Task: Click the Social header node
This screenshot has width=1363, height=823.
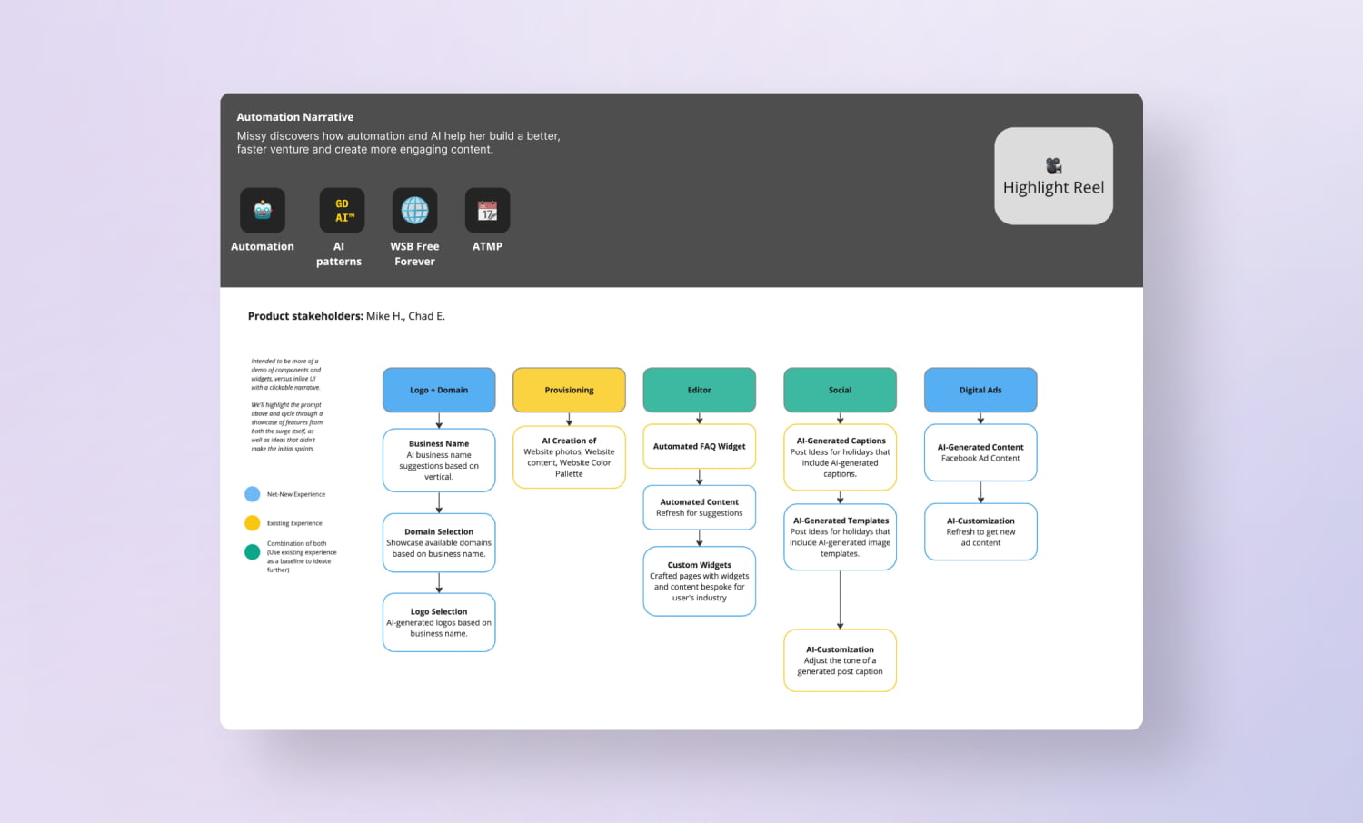Action: pyautogui.click(x=840, y=390)
